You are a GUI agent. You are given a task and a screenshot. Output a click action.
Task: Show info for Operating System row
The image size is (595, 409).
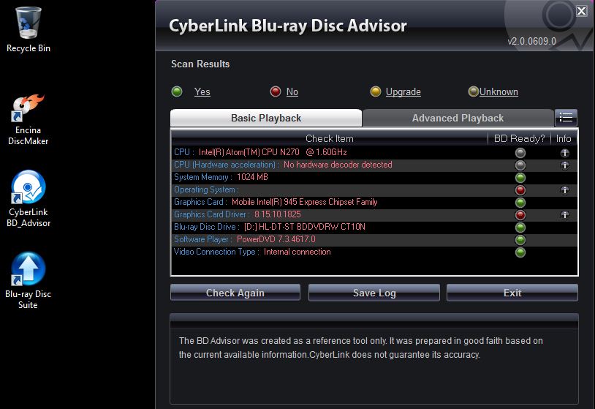[x=564, y=190]
